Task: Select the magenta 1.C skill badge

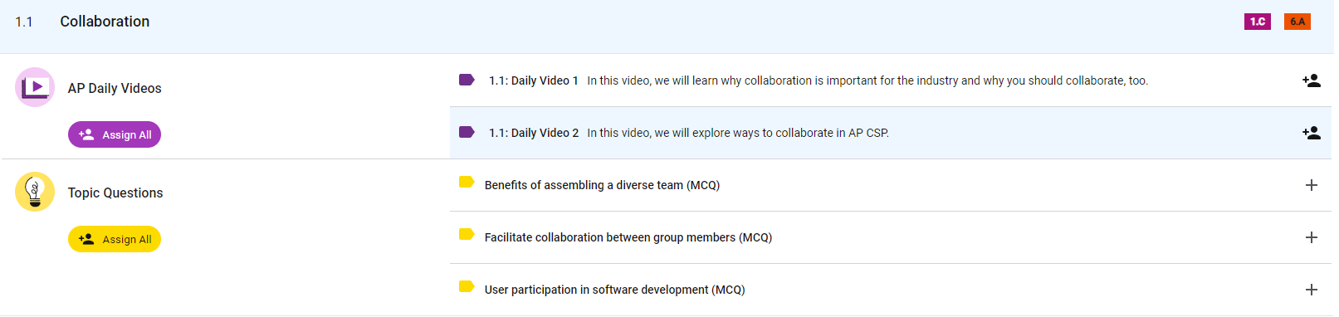Action: point(1257,22)
